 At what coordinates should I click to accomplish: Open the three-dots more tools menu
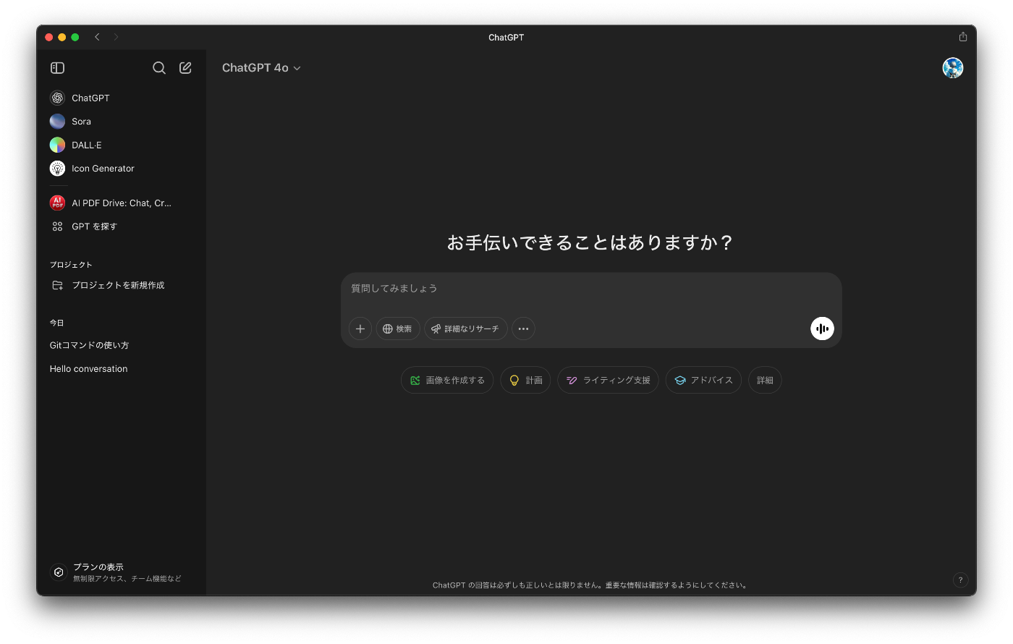523,329
